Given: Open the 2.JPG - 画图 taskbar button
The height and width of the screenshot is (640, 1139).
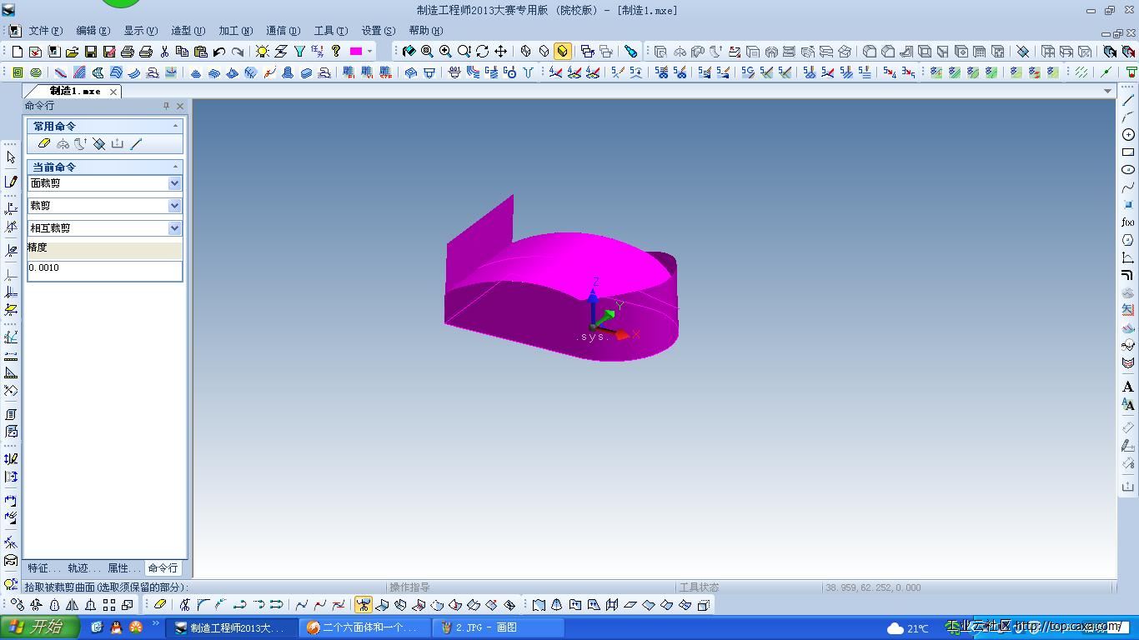Looking at the screenshot, I should (x=498, y=627).
